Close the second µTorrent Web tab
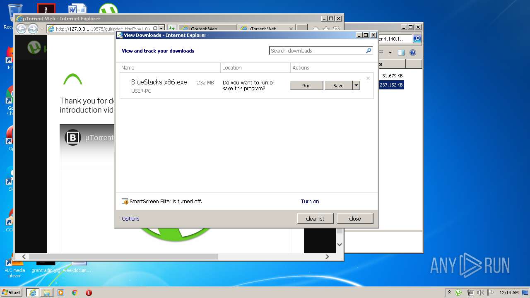The image size is (530, 298). point(291,29)
